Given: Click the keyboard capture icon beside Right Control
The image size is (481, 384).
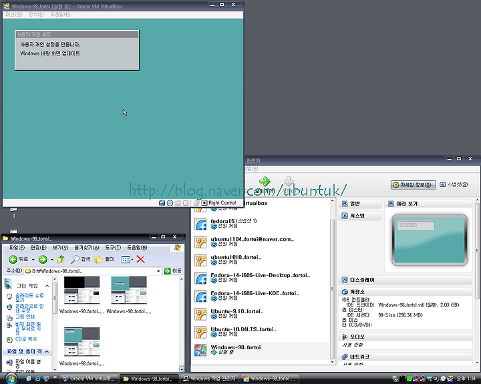Looking at the screenshot, I should (204, 203).
